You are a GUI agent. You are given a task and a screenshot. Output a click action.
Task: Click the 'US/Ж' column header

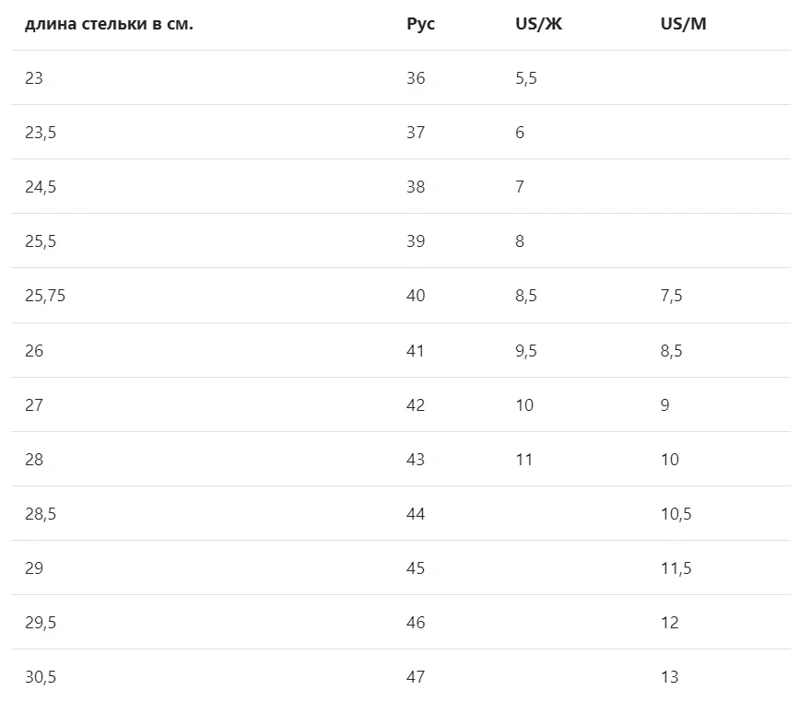coord(538,24)
